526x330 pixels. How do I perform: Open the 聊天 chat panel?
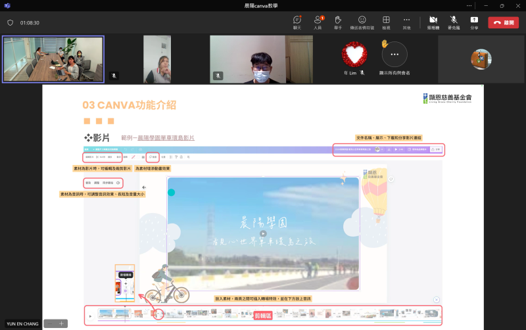[297, 22]
